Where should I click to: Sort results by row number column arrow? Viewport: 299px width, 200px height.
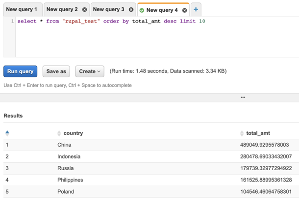pos(7,133)
